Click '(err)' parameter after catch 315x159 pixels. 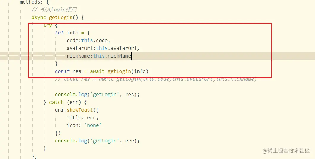(74, 102)
